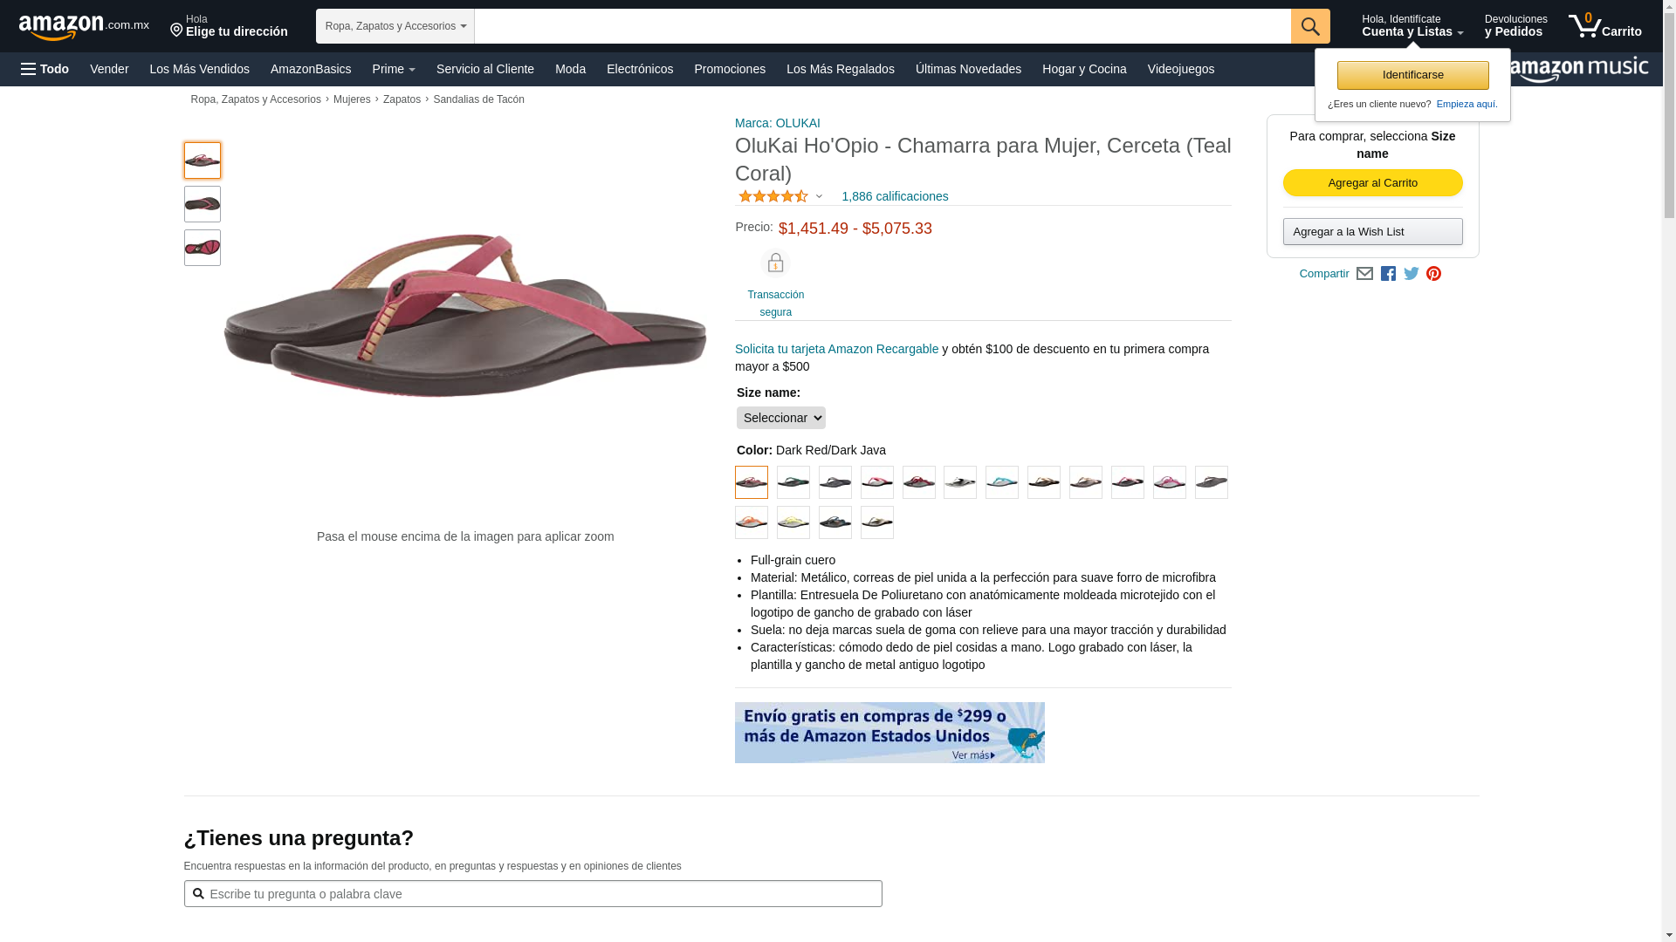1676x942 pixels.
Task: View the third product thumbnail showing sole
Action: coord(203,248)
